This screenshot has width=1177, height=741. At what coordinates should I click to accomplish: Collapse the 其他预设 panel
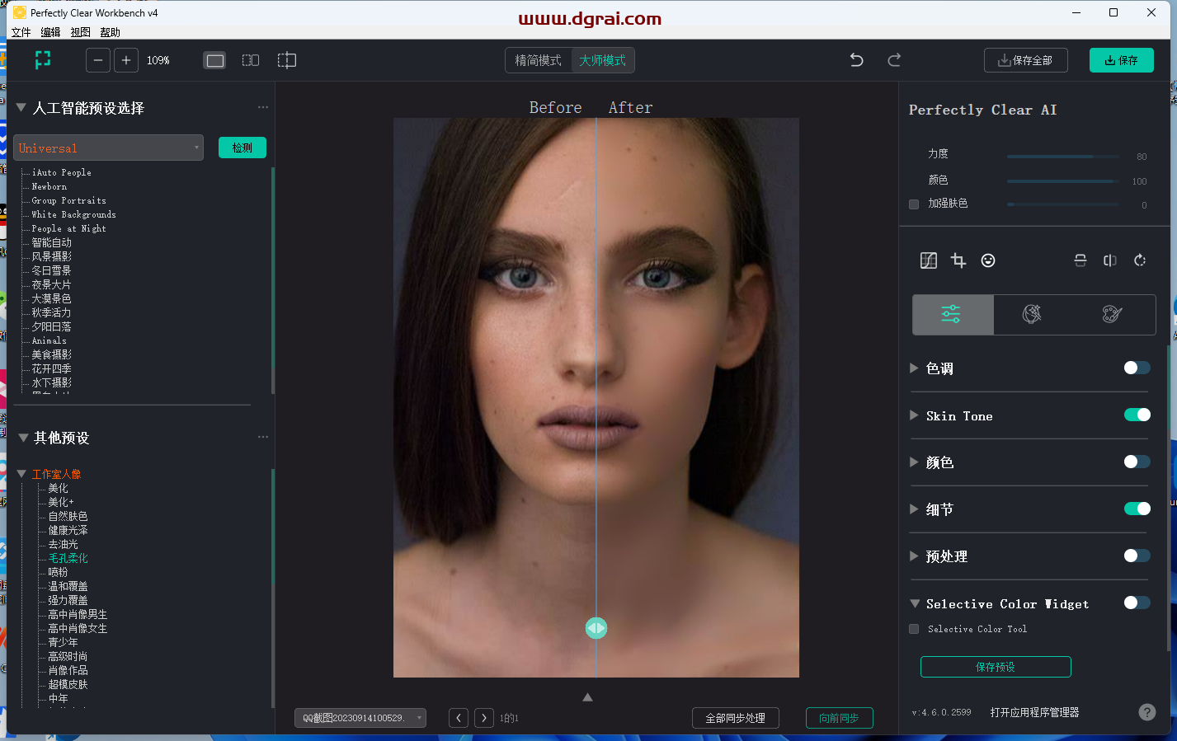point(23,437)
